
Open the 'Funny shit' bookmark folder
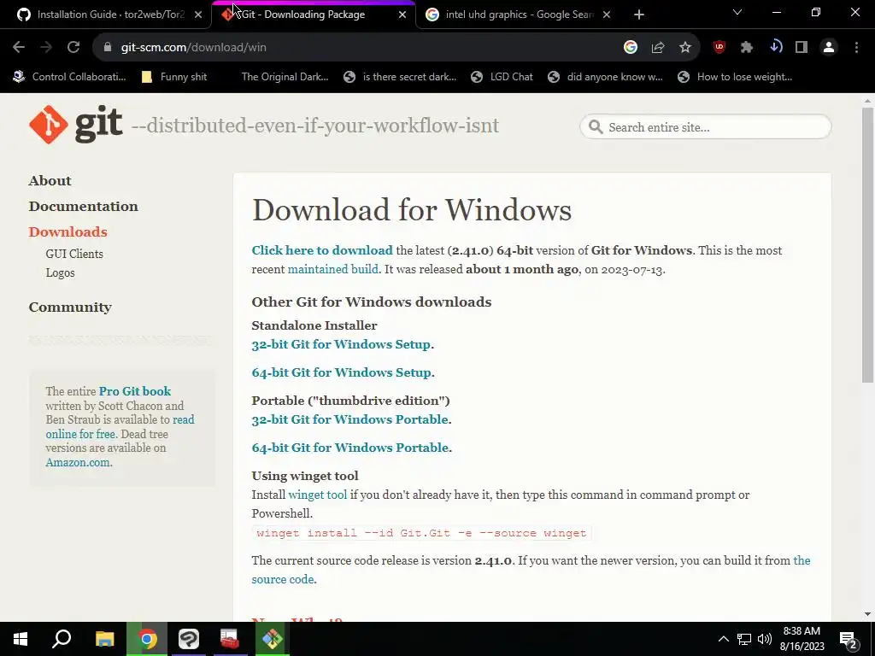[174, 77]
